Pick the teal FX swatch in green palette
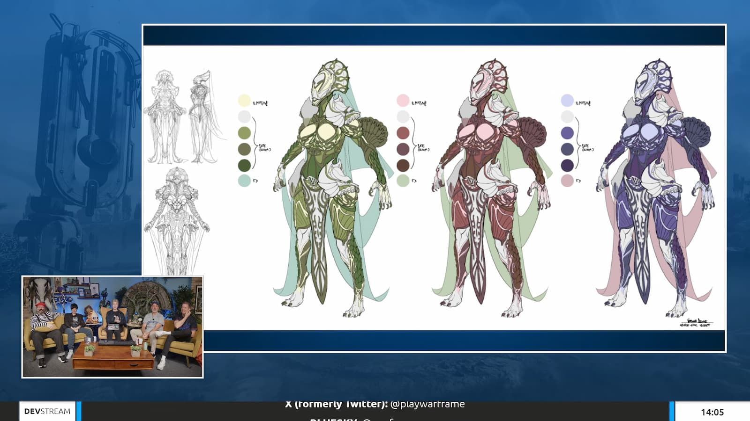This screenshot has width=750, height=421. (244, 181)
